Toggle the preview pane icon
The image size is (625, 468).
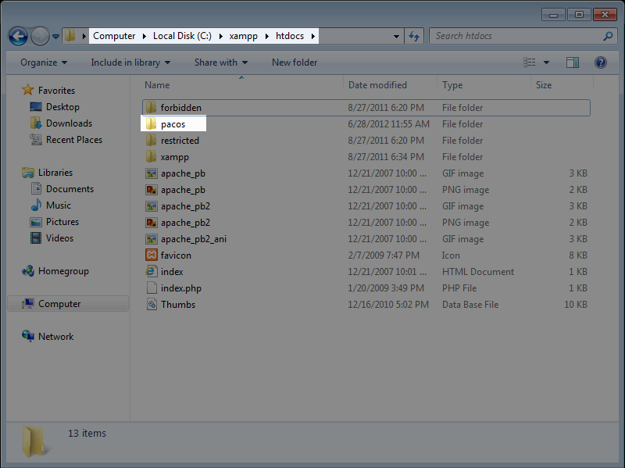[x=573, y=63]
